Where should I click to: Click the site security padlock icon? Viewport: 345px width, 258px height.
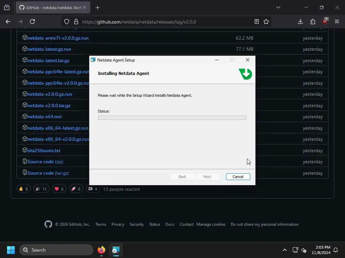(x=76, y=22)
